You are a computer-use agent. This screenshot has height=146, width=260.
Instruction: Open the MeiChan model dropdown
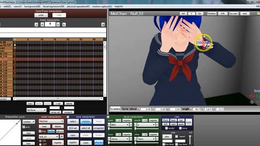(x=51, y=121)
